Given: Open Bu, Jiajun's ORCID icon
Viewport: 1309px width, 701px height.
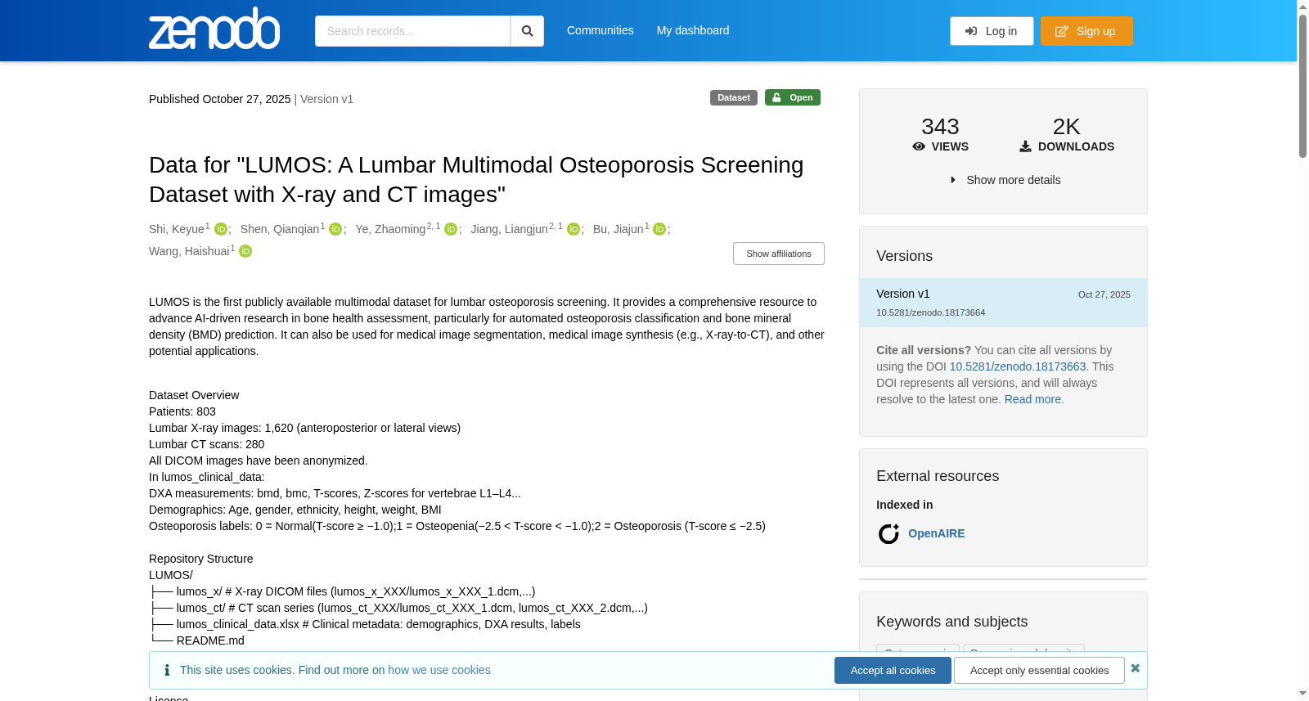Looking at the screenshot, I should pyautogui.click(x=659, y=230).
